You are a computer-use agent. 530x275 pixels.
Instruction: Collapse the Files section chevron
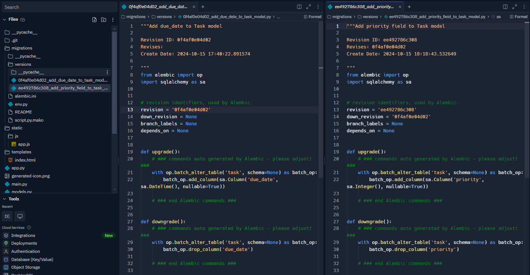pos(4,20)
